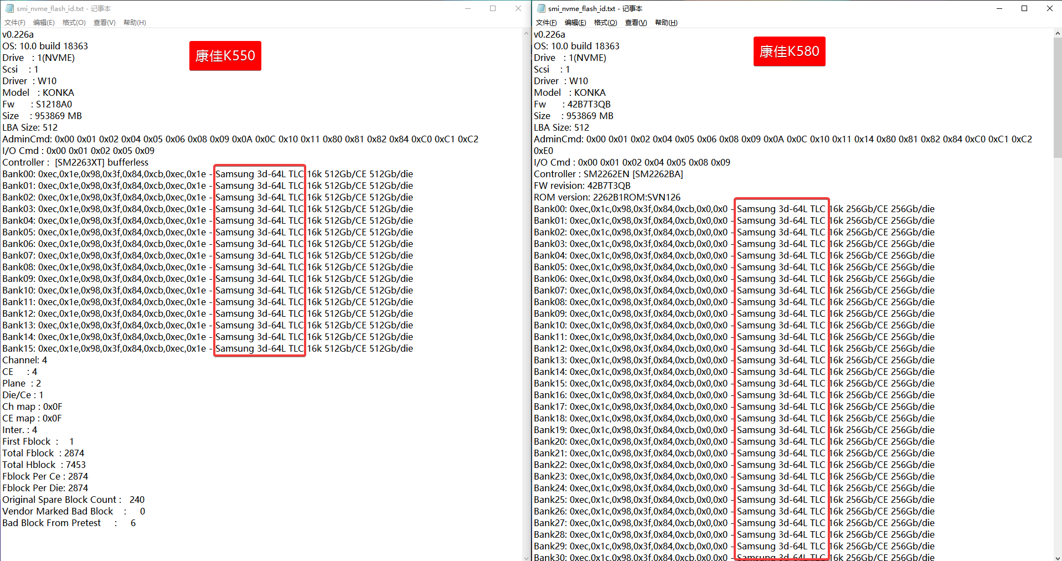Click 'ROM version: 2262B1ROM:SVN126' line
Viewport: 1062px width, 561px height.
coord(607,197)
